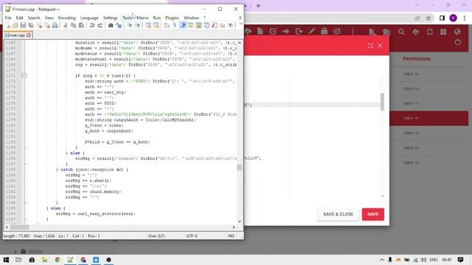The image size is (472, 265).
Task: Click Replace icon in Notepad++ toolbar
Action: pos(119,26)
